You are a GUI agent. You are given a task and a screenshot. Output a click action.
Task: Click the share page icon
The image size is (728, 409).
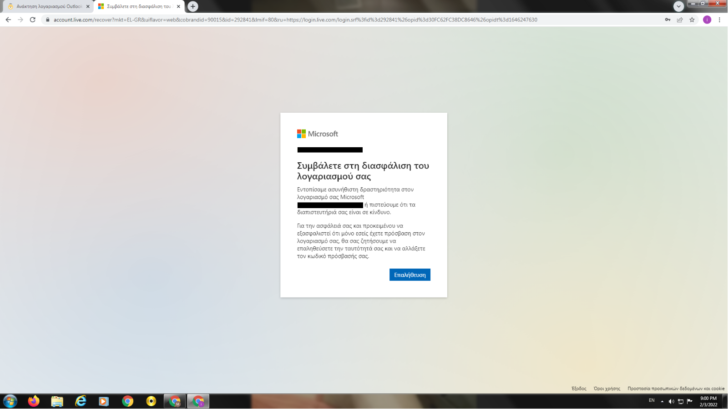680,20
